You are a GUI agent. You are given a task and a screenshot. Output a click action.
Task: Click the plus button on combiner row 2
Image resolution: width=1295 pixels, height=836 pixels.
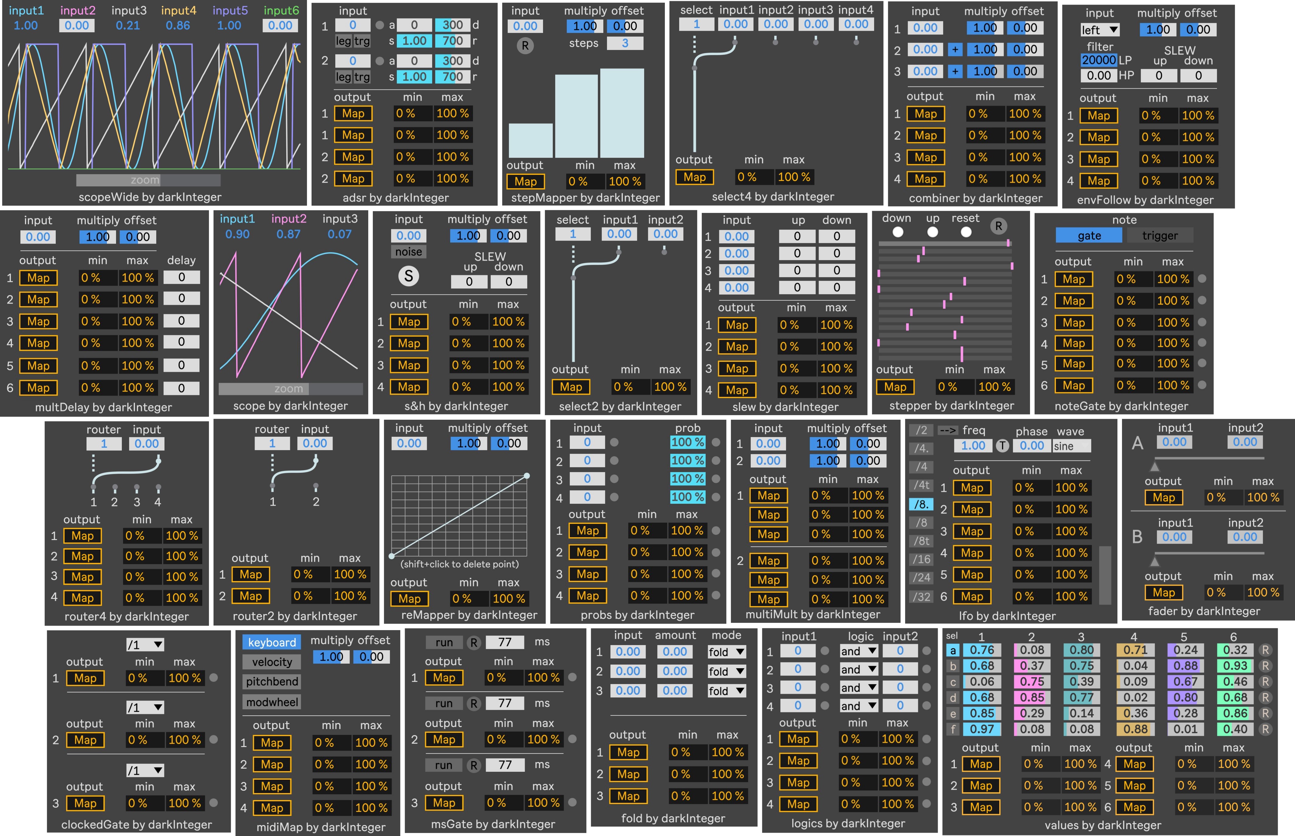955,49
